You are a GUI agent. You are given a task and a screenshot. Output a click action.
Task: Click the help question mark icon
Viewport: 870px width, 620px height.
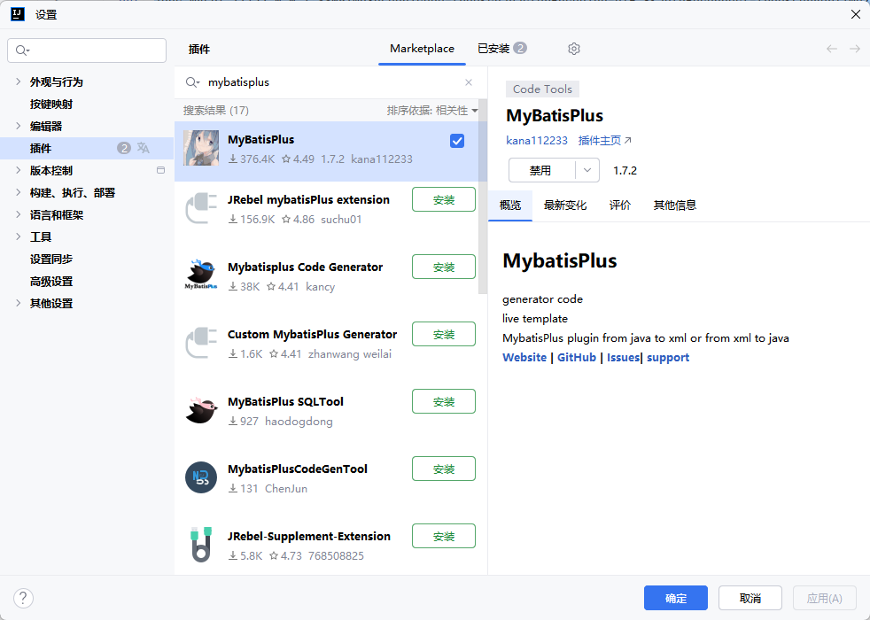pos(24,598)
